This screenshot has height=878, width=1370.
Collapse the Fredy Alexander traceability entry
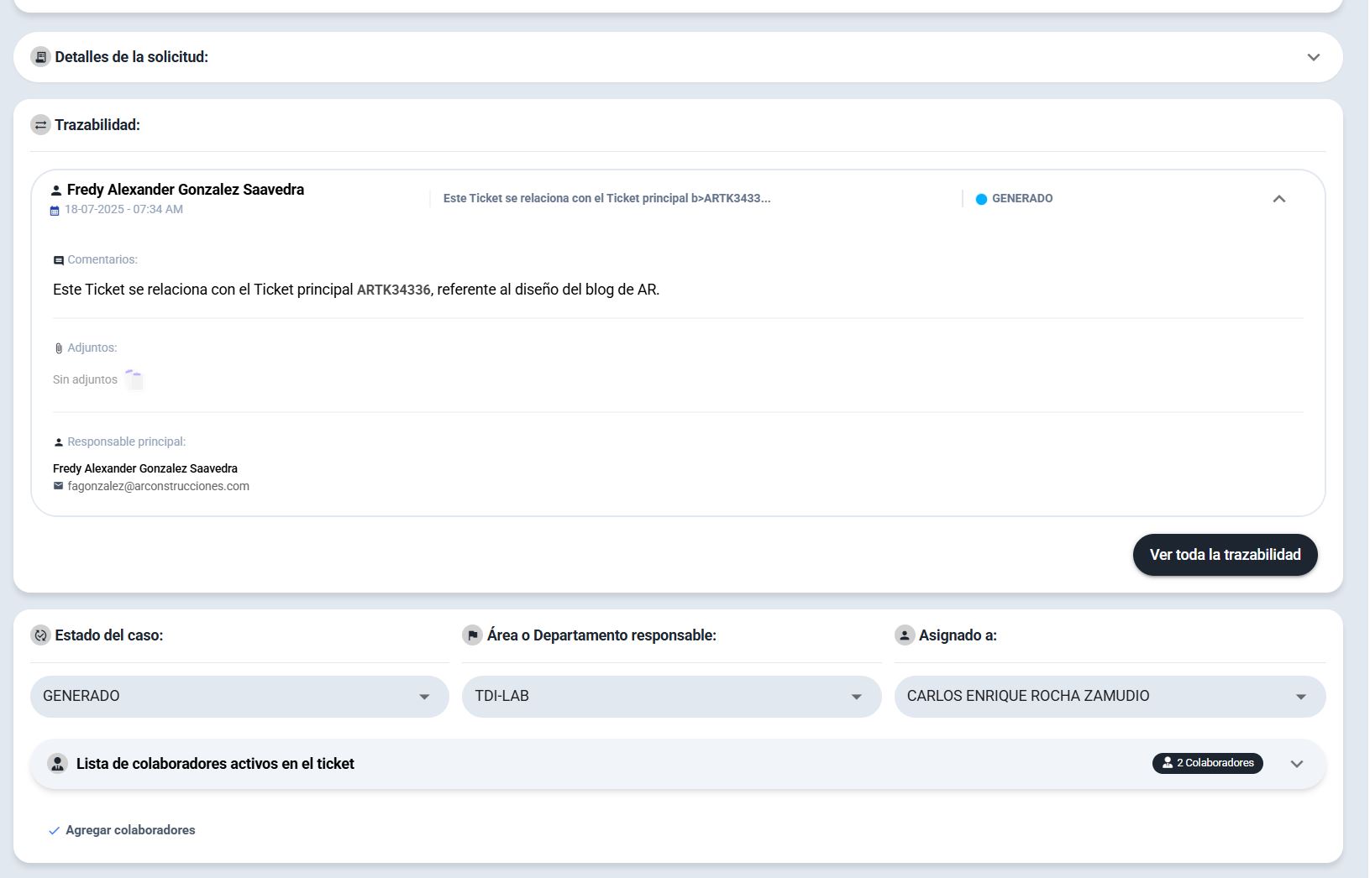[1278, 199]
